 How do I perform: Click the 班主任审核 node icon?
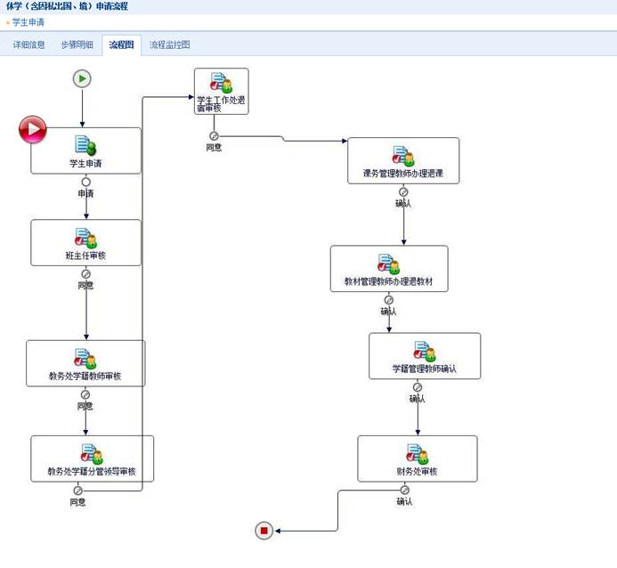85,238
